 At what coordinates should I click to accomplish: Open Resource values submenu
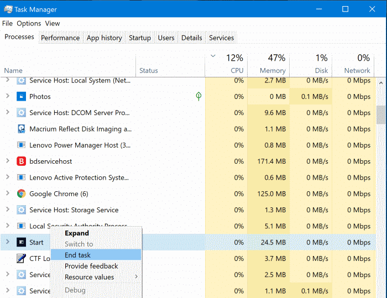[96, 277]
